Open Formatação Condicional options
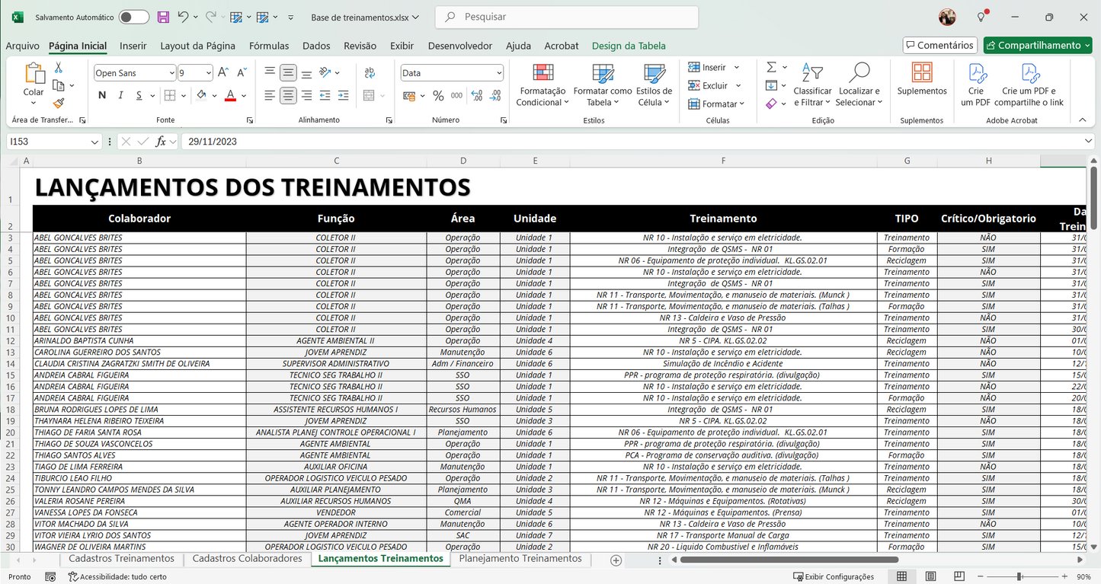This screenshot has width=1101, height=584. coord(542,85)
